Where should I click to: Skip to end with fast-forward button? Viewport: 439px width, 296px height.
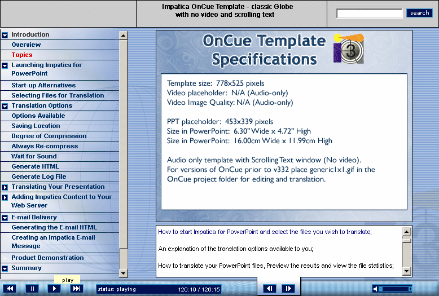76,289
